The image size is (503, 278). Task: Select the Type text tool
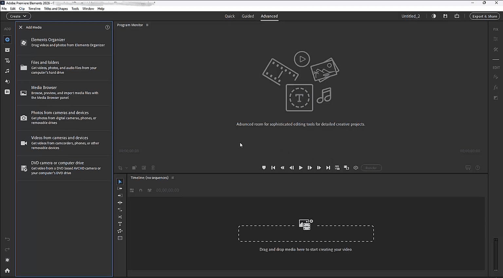pos(120,224)
